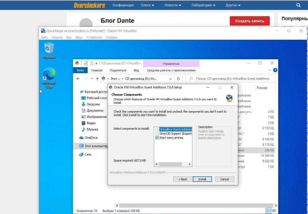The width and height of the screenshot is (308, 214).
Task: Open Музыка in navigation pane
Action: pyautogui.click(x=89, y=129)
